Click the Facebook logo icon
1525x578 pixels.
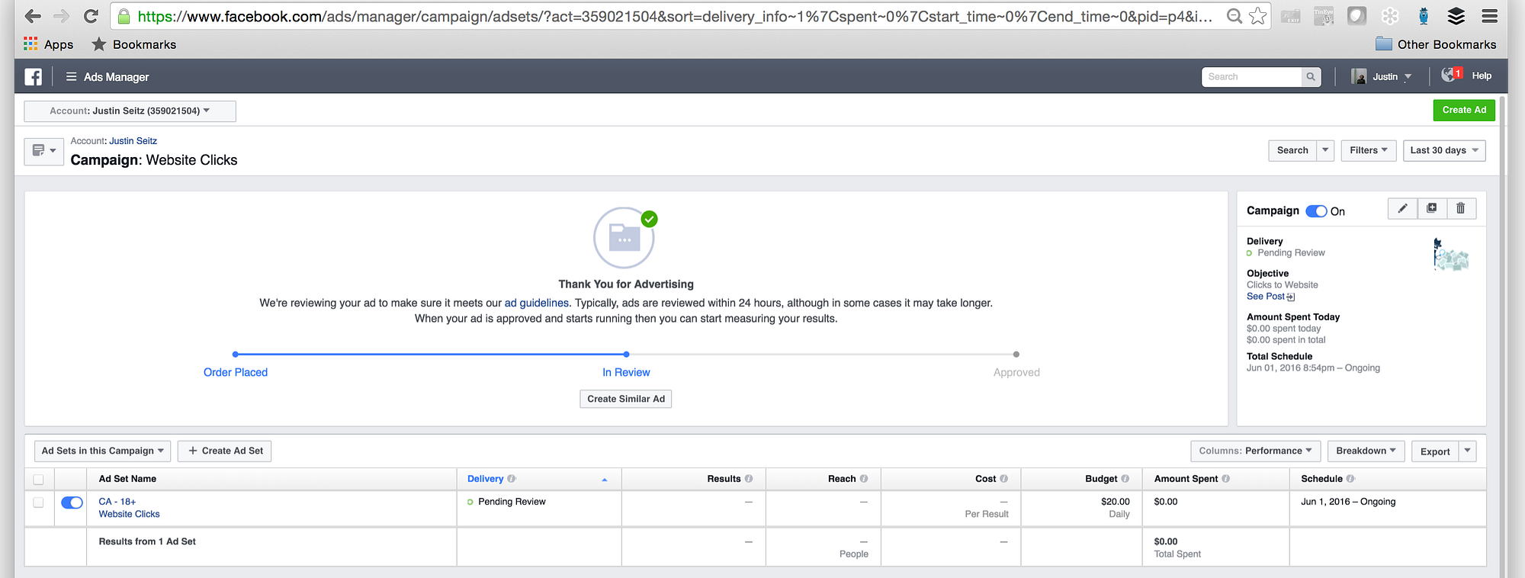coord(33,76)
